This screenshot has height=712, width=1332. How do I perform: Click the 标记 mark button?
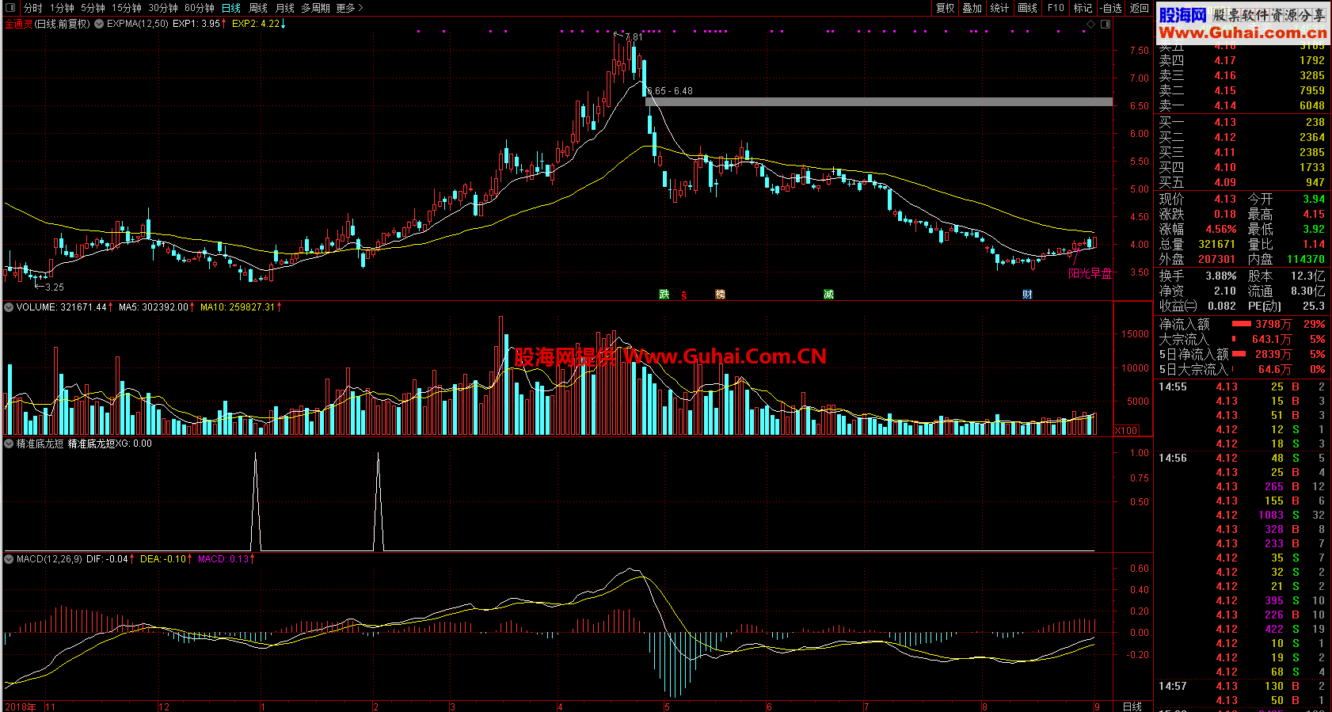[x=1083, y=8]
